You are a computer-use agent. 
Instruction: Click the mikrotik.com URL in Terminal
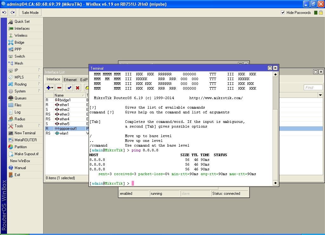coord(216,98)
